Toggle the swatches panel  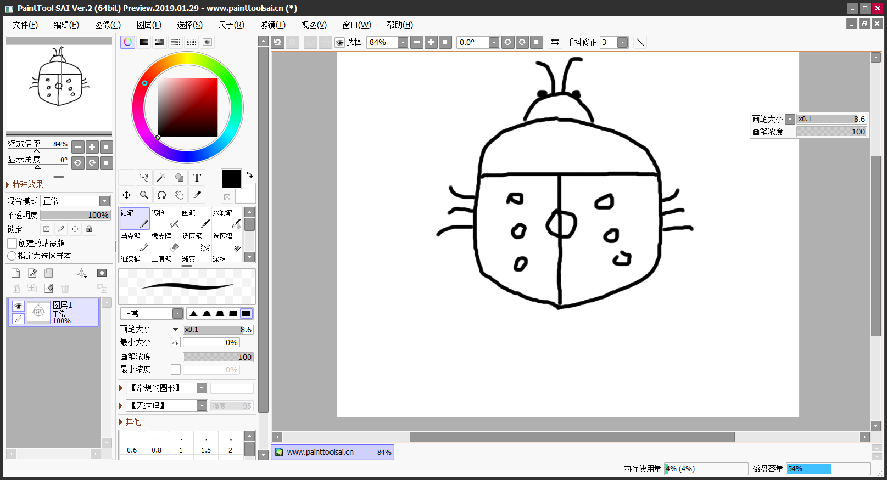coord(191,42)
